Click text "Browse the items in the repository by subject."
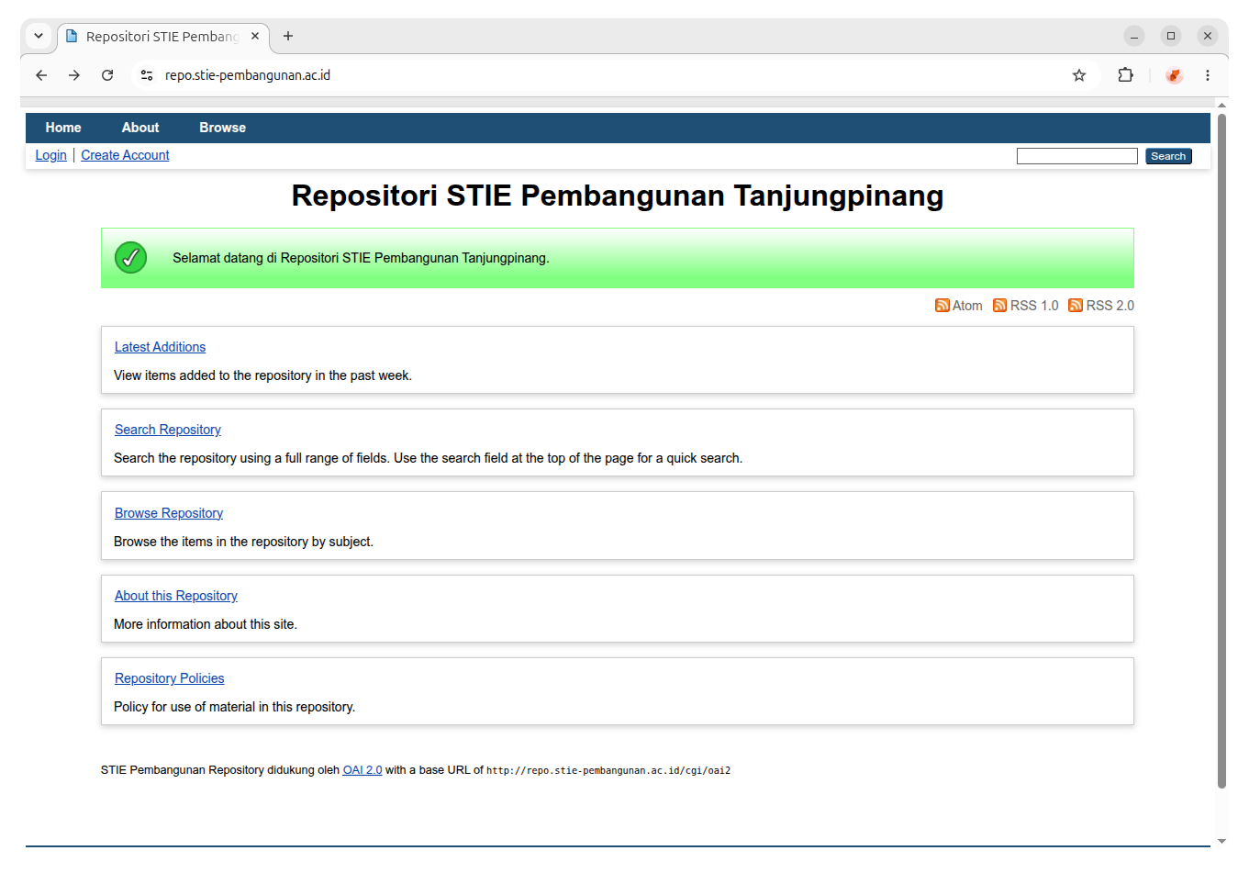This screenshot has height=873, width=1249. pyautogui.click(x=243, y=542)
